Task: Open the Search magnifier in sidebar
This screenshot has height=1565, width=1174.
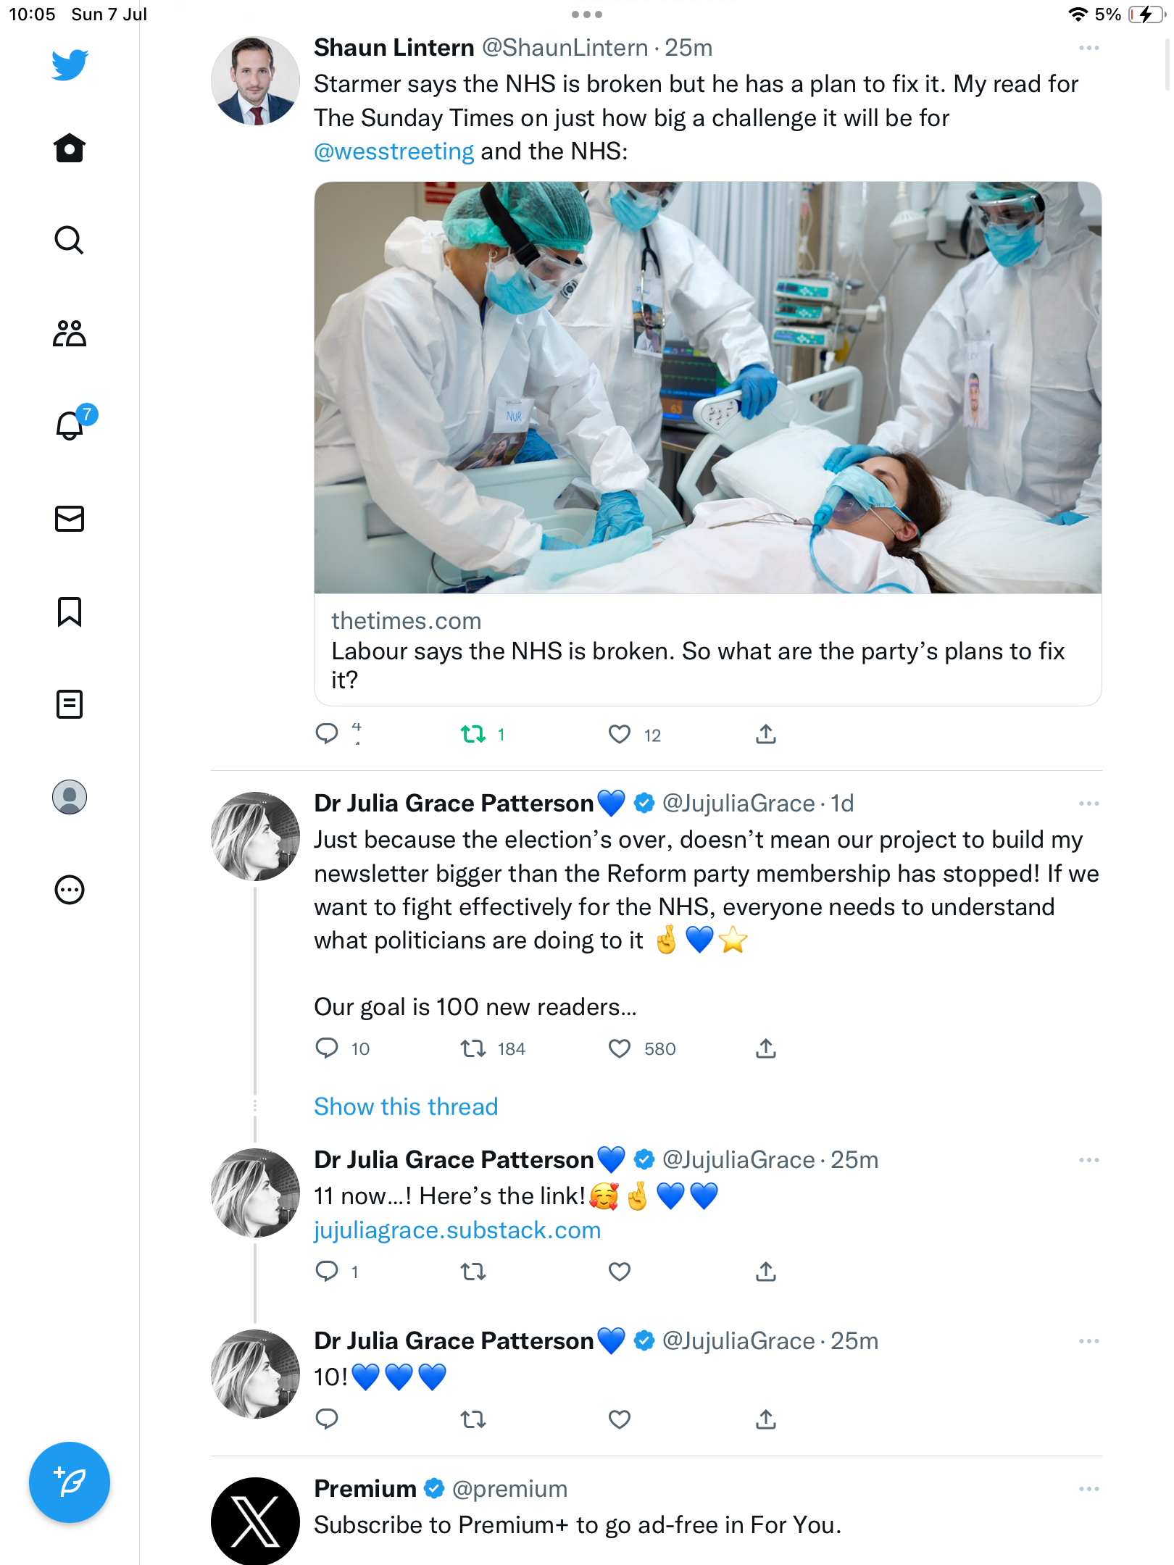Action: [70, 240]
